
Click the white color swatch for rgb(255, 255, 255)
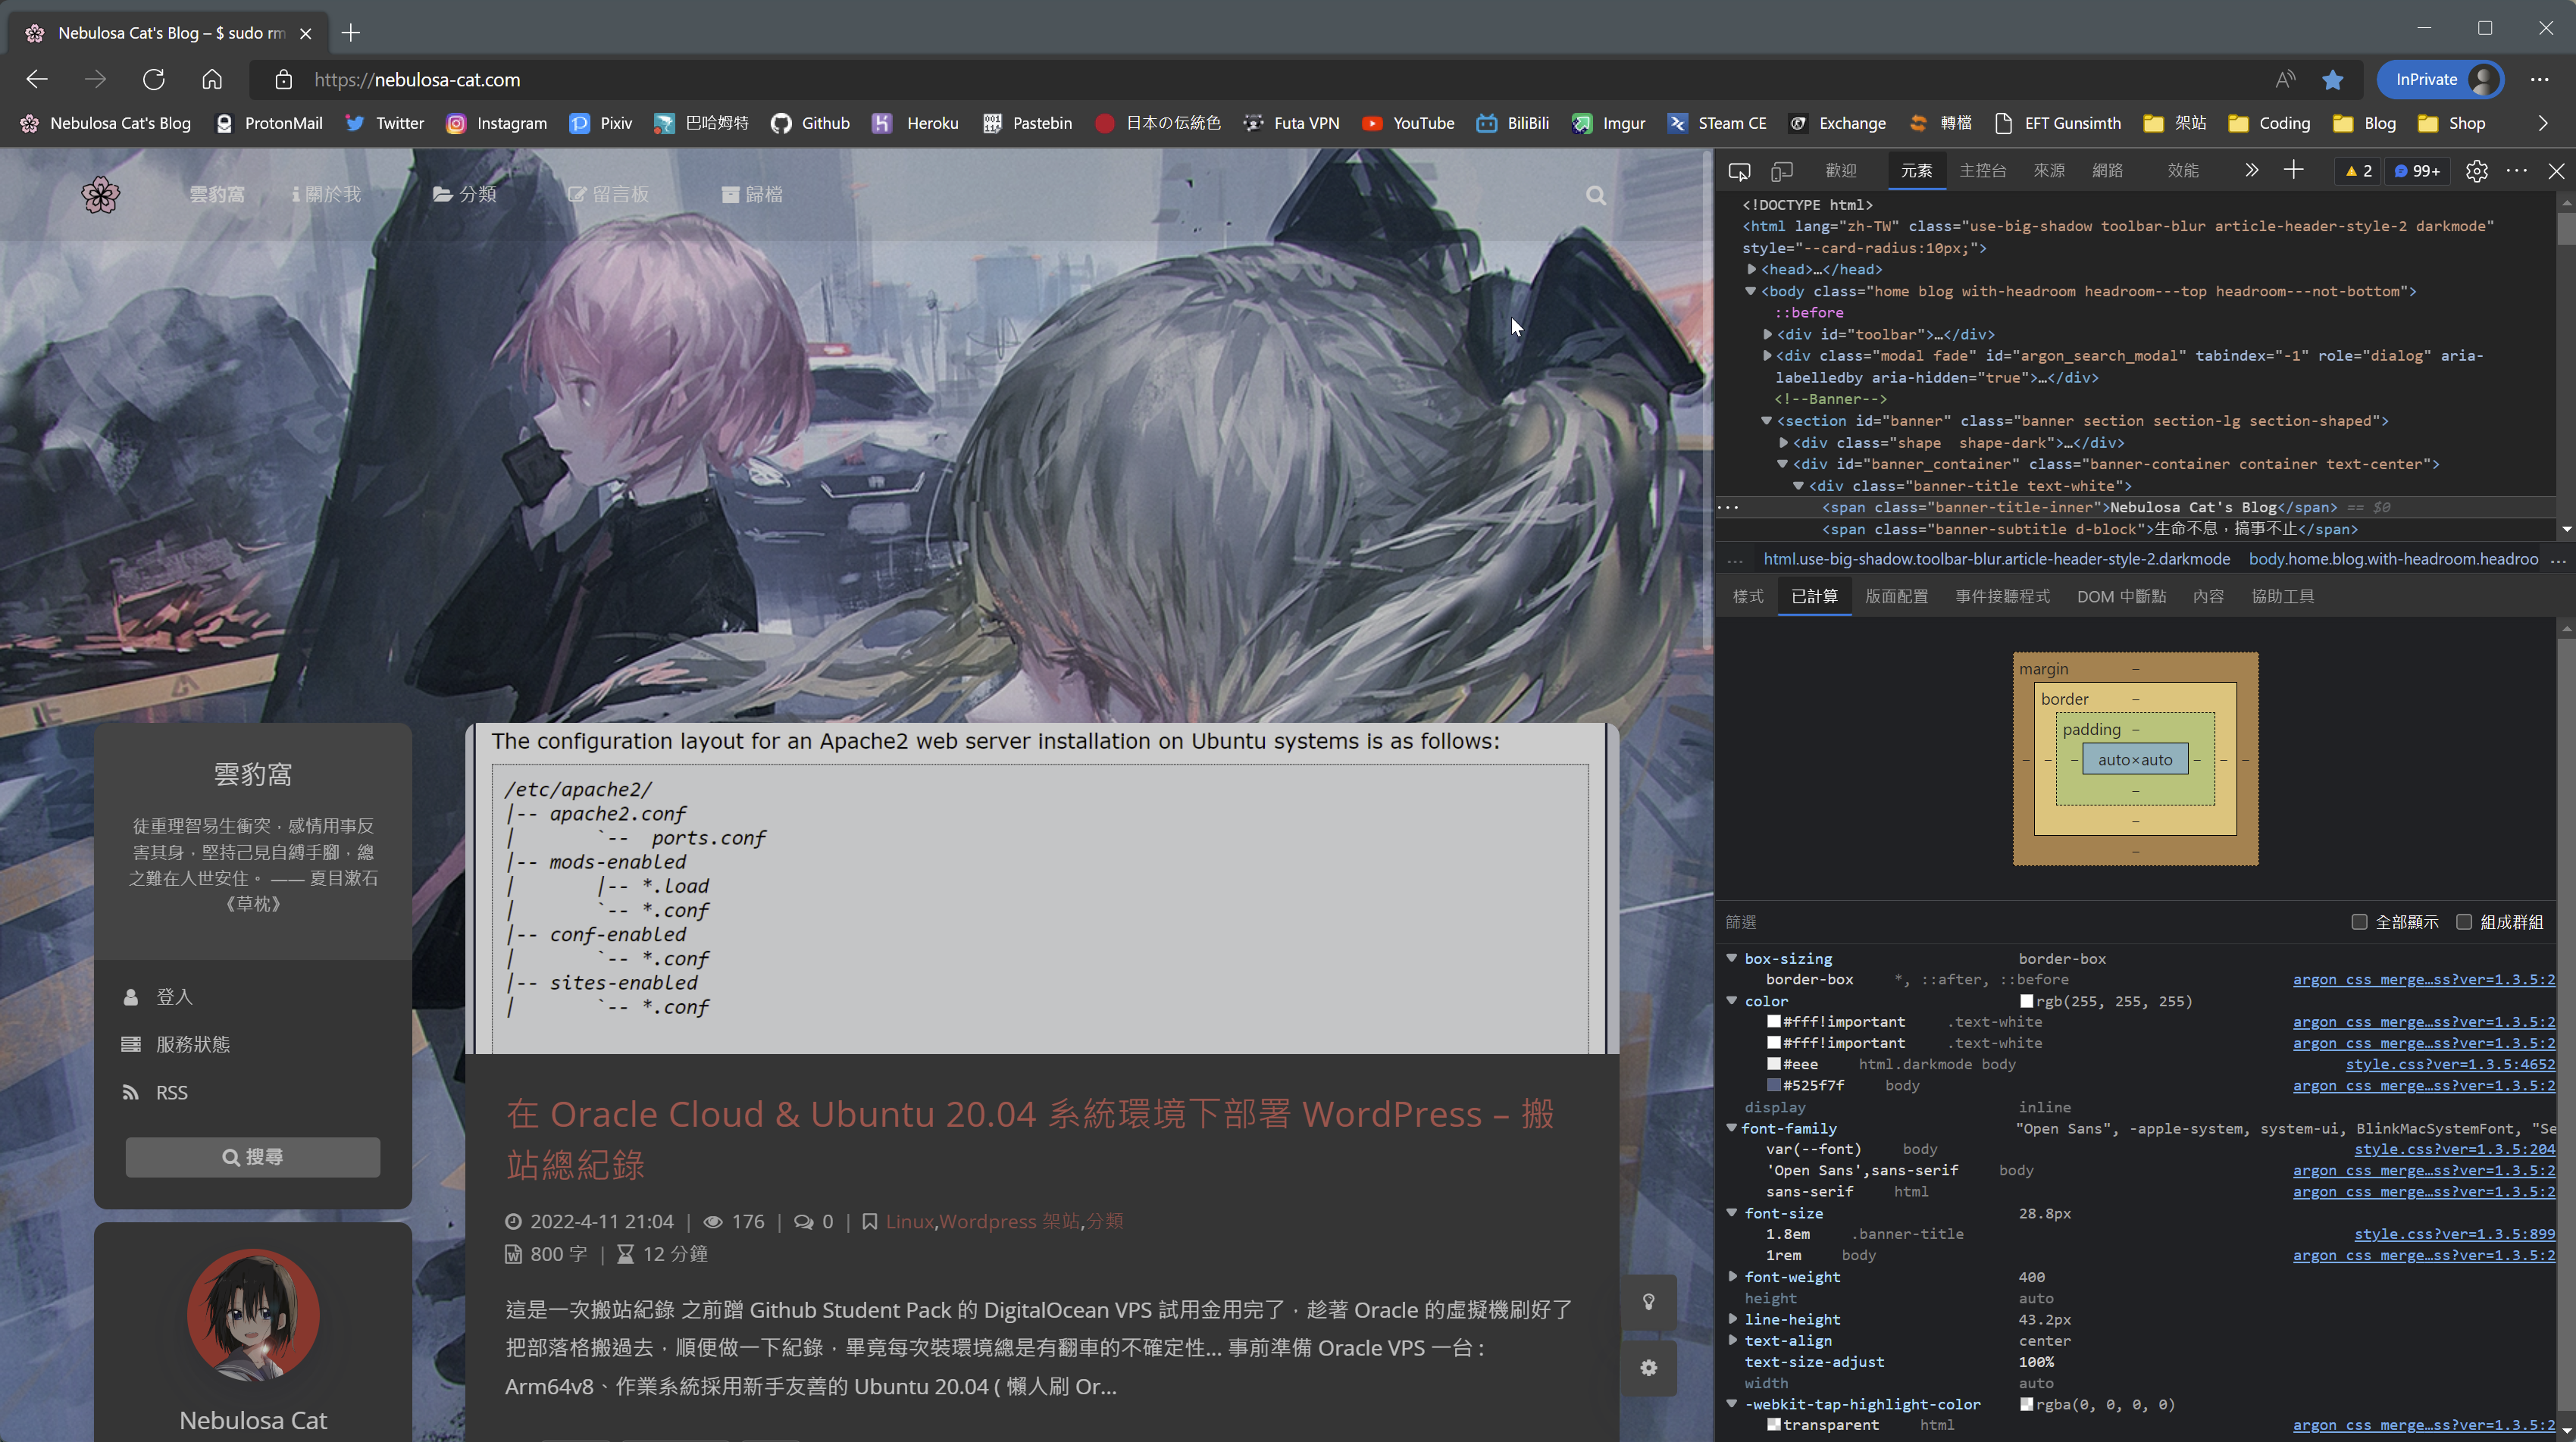(2027, 1001)
